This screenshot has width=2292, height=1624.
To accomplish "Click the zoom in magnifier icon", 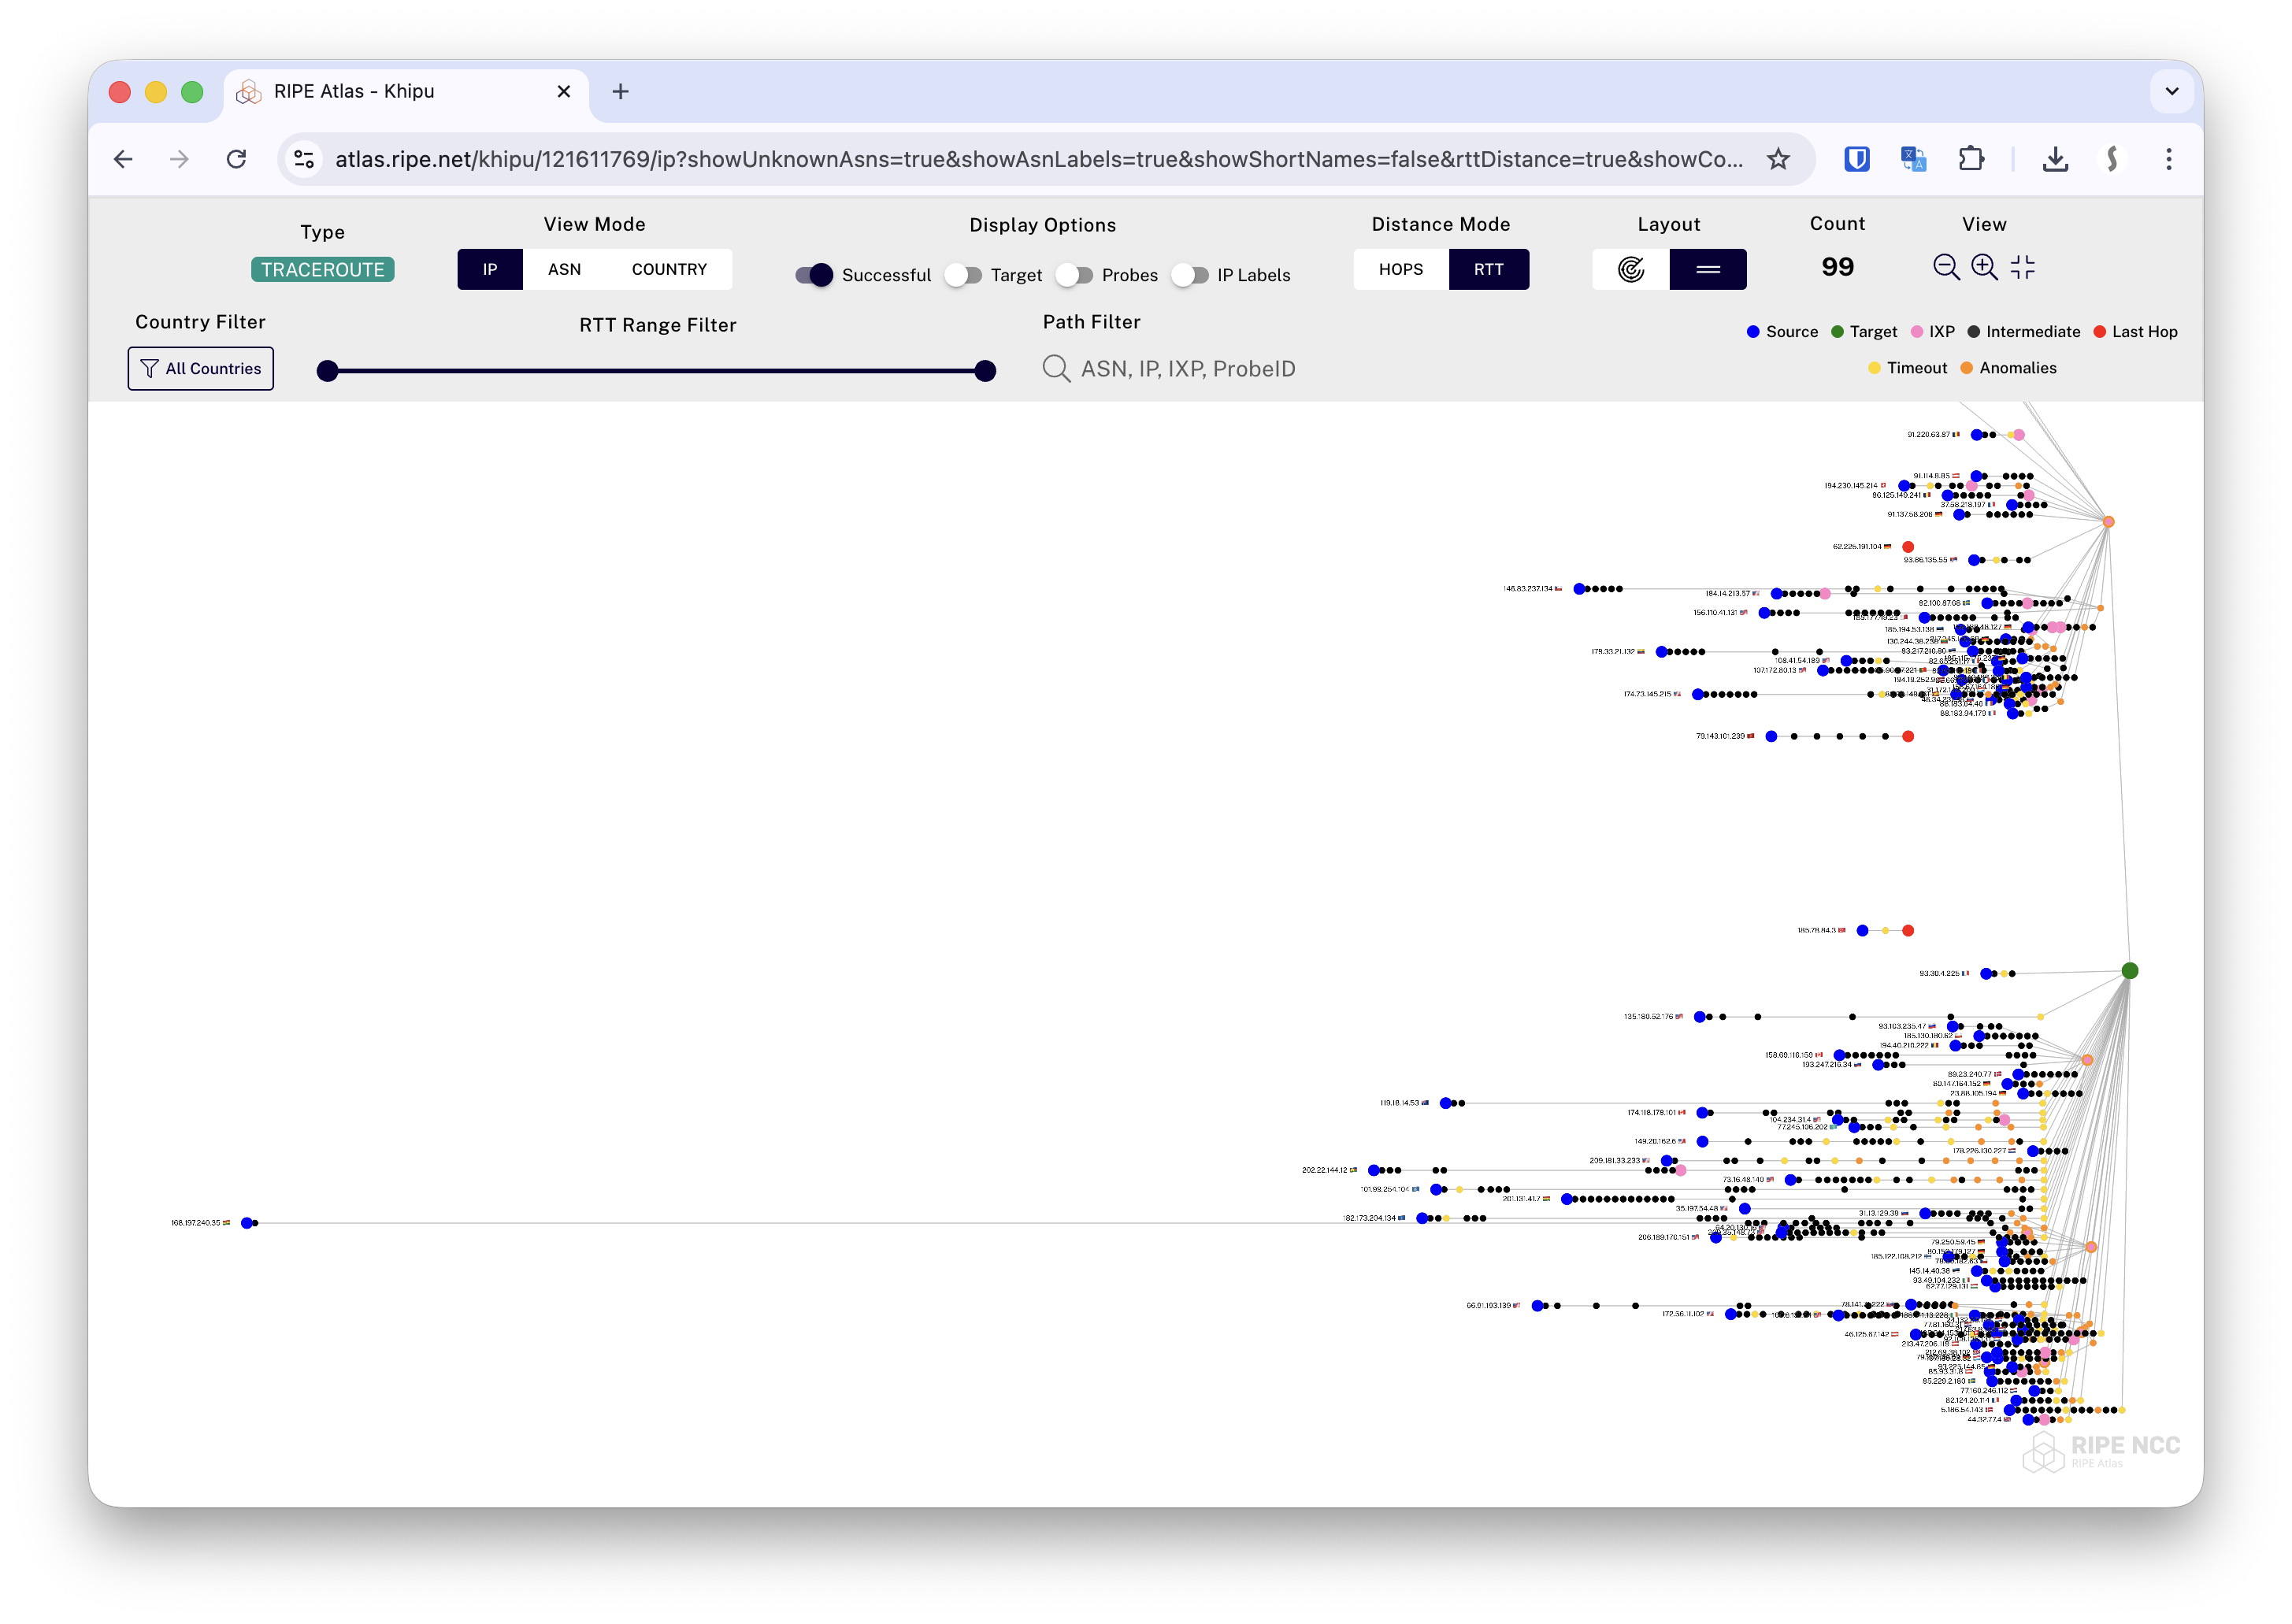I will click(1984, 267).
